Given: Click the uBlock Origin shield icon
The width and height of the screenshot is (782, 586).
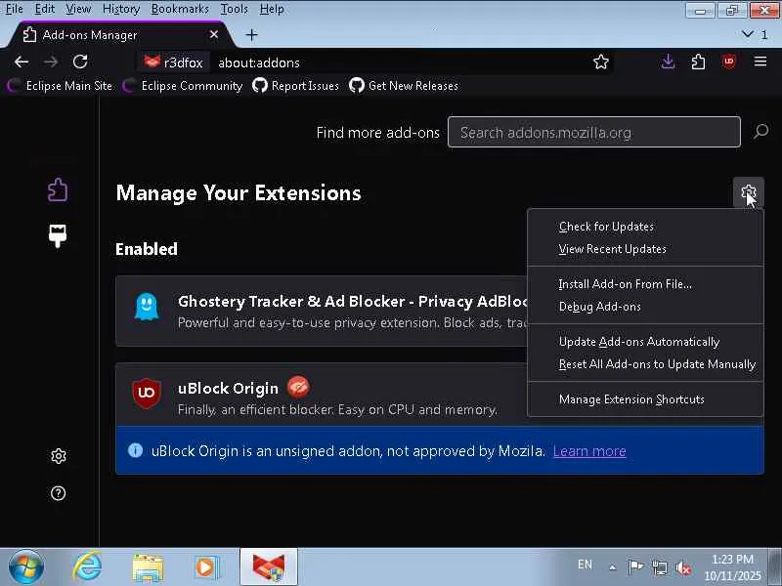Looking at the screenshot, I should (146, 394).
